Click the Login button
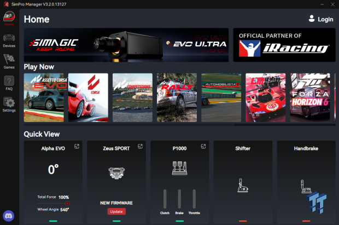Image resolution: width=339 pixels, height=225 pixels. tap(321, 19)
